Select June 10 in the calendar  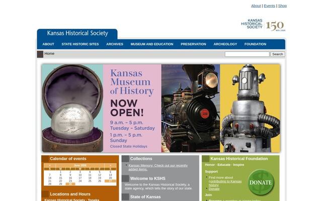click(x=80, y=175)
